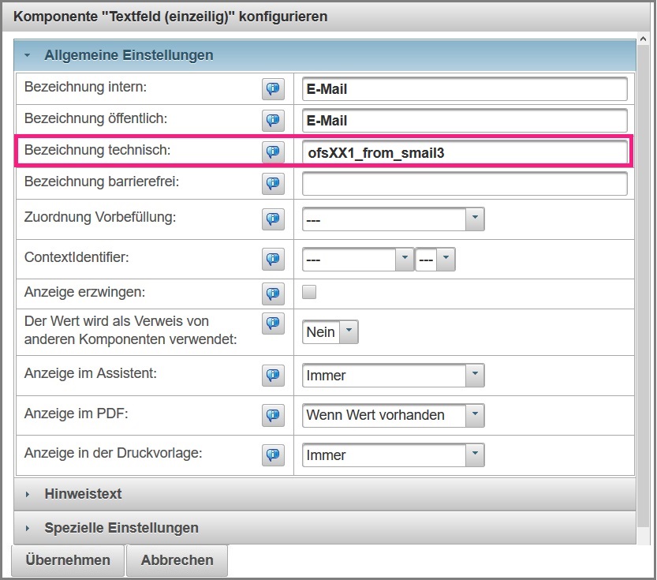Show info for Bezeichnung barrierefrei
Screen dimensions: 657x580
273,184
